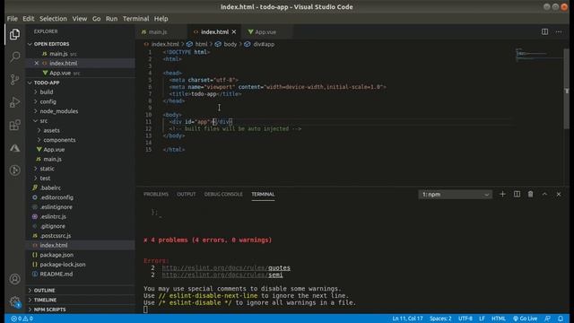Open notifications bell in status bar
The image size is (574, 323).
point(561,319)
